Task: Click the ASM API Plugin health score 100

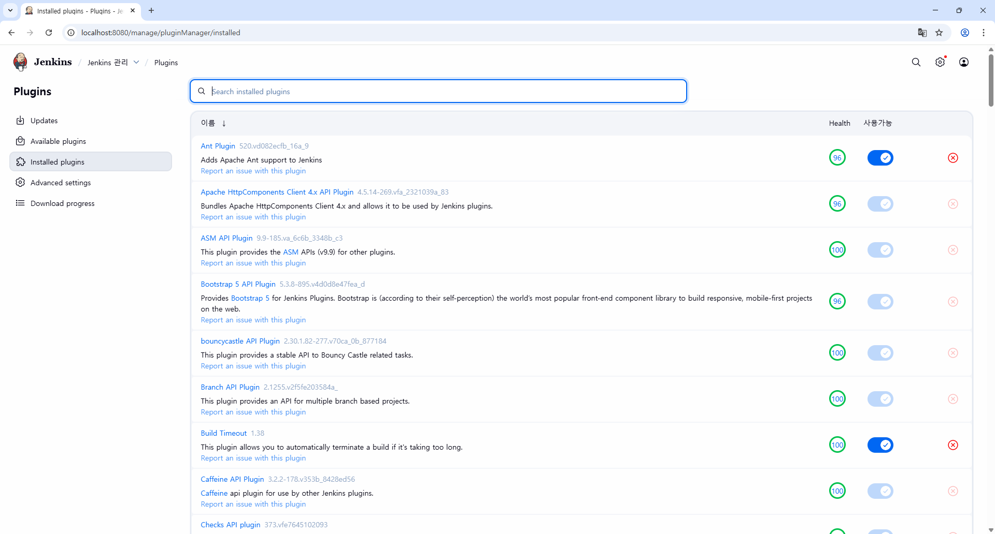Action: pos(837,250)
